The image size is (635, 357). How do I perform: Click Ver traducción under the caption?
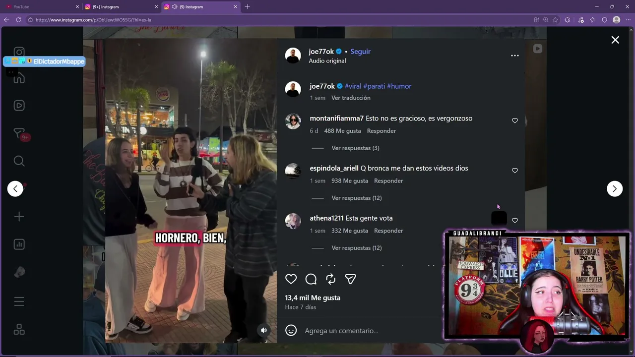pyautogui.click(x=351, y=98)
